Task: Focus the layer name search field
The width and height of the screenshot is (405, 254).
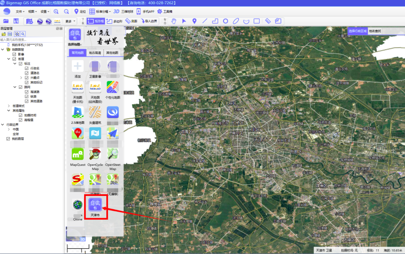Action: (31, 40)
